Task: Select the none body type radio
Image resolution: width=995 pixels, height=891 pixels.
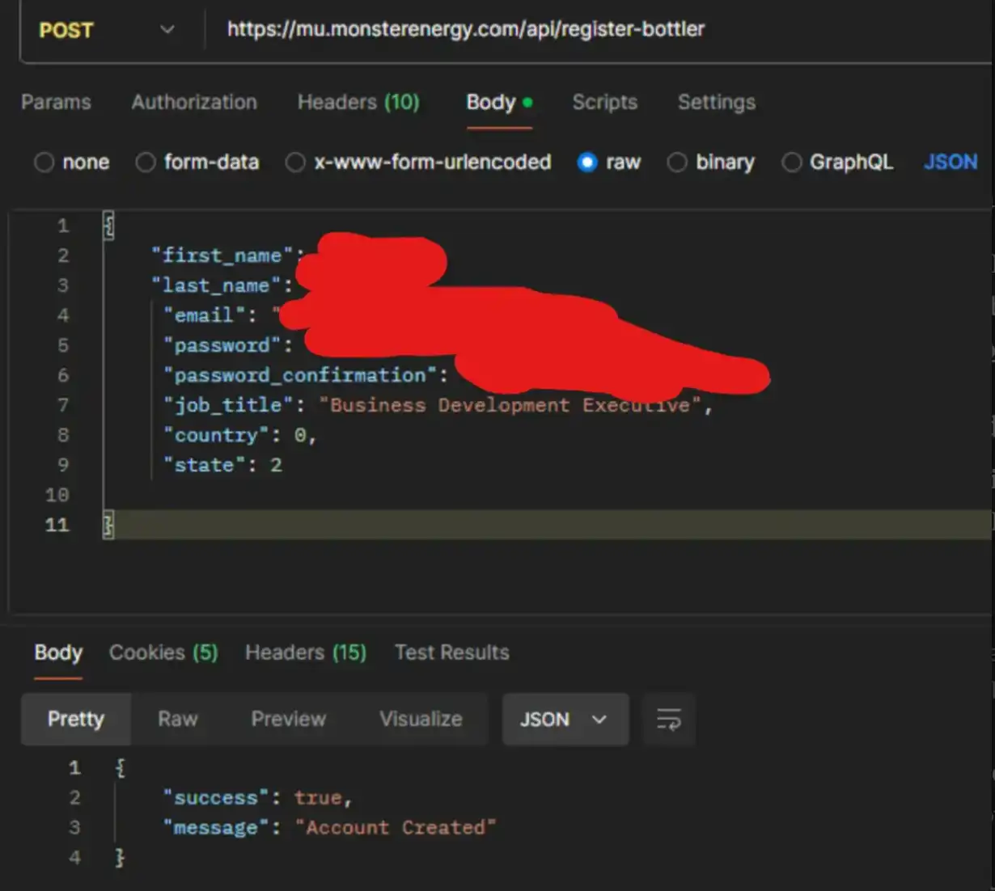Action: (44, 163)
